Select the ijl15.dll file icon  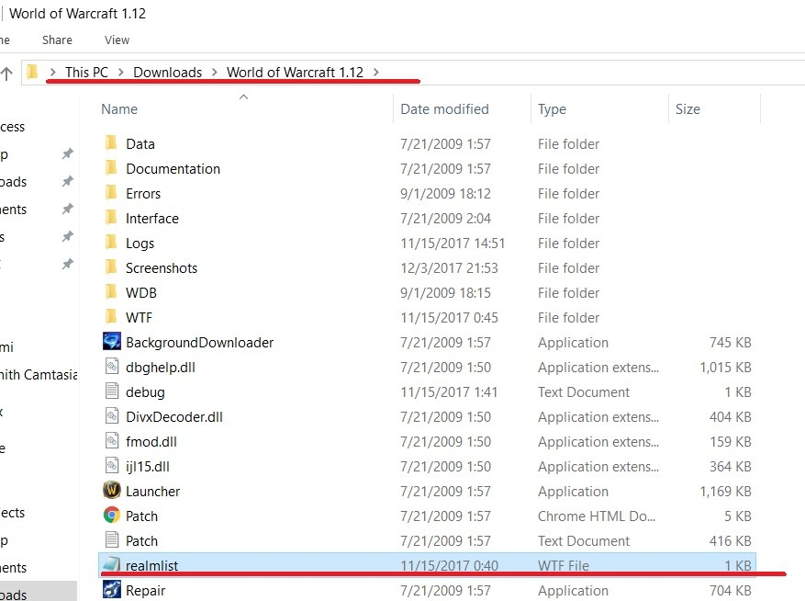(111, 465)
